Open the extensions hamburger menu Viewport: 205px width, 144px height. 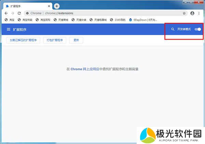tap(8, 30)
